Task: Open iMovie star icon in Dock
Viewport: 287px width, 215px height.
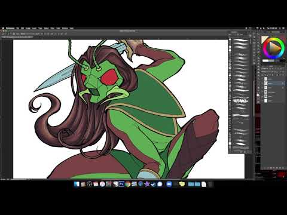Action: coord(147,184)
